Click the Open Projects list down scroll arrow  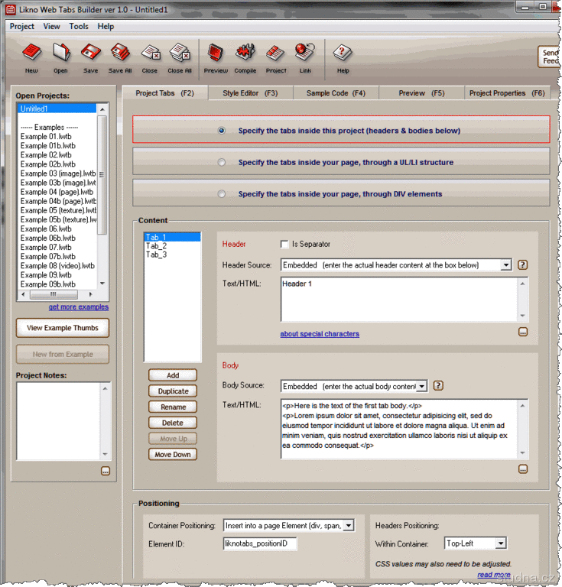click(102, 284)
